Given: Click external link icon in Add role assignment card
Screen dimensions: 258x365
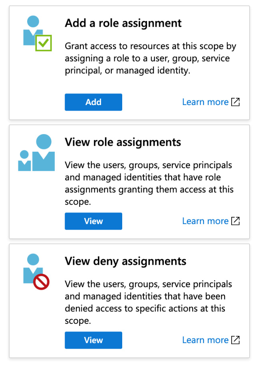Looking at the screenshot, I should pos(236,102).
